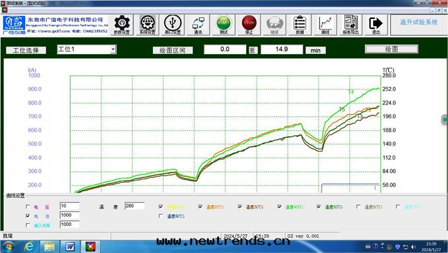Viewport: 448px width, 253px height.
Task: Enable the voltage (电压) checkbox
Action: click(28, 206)
